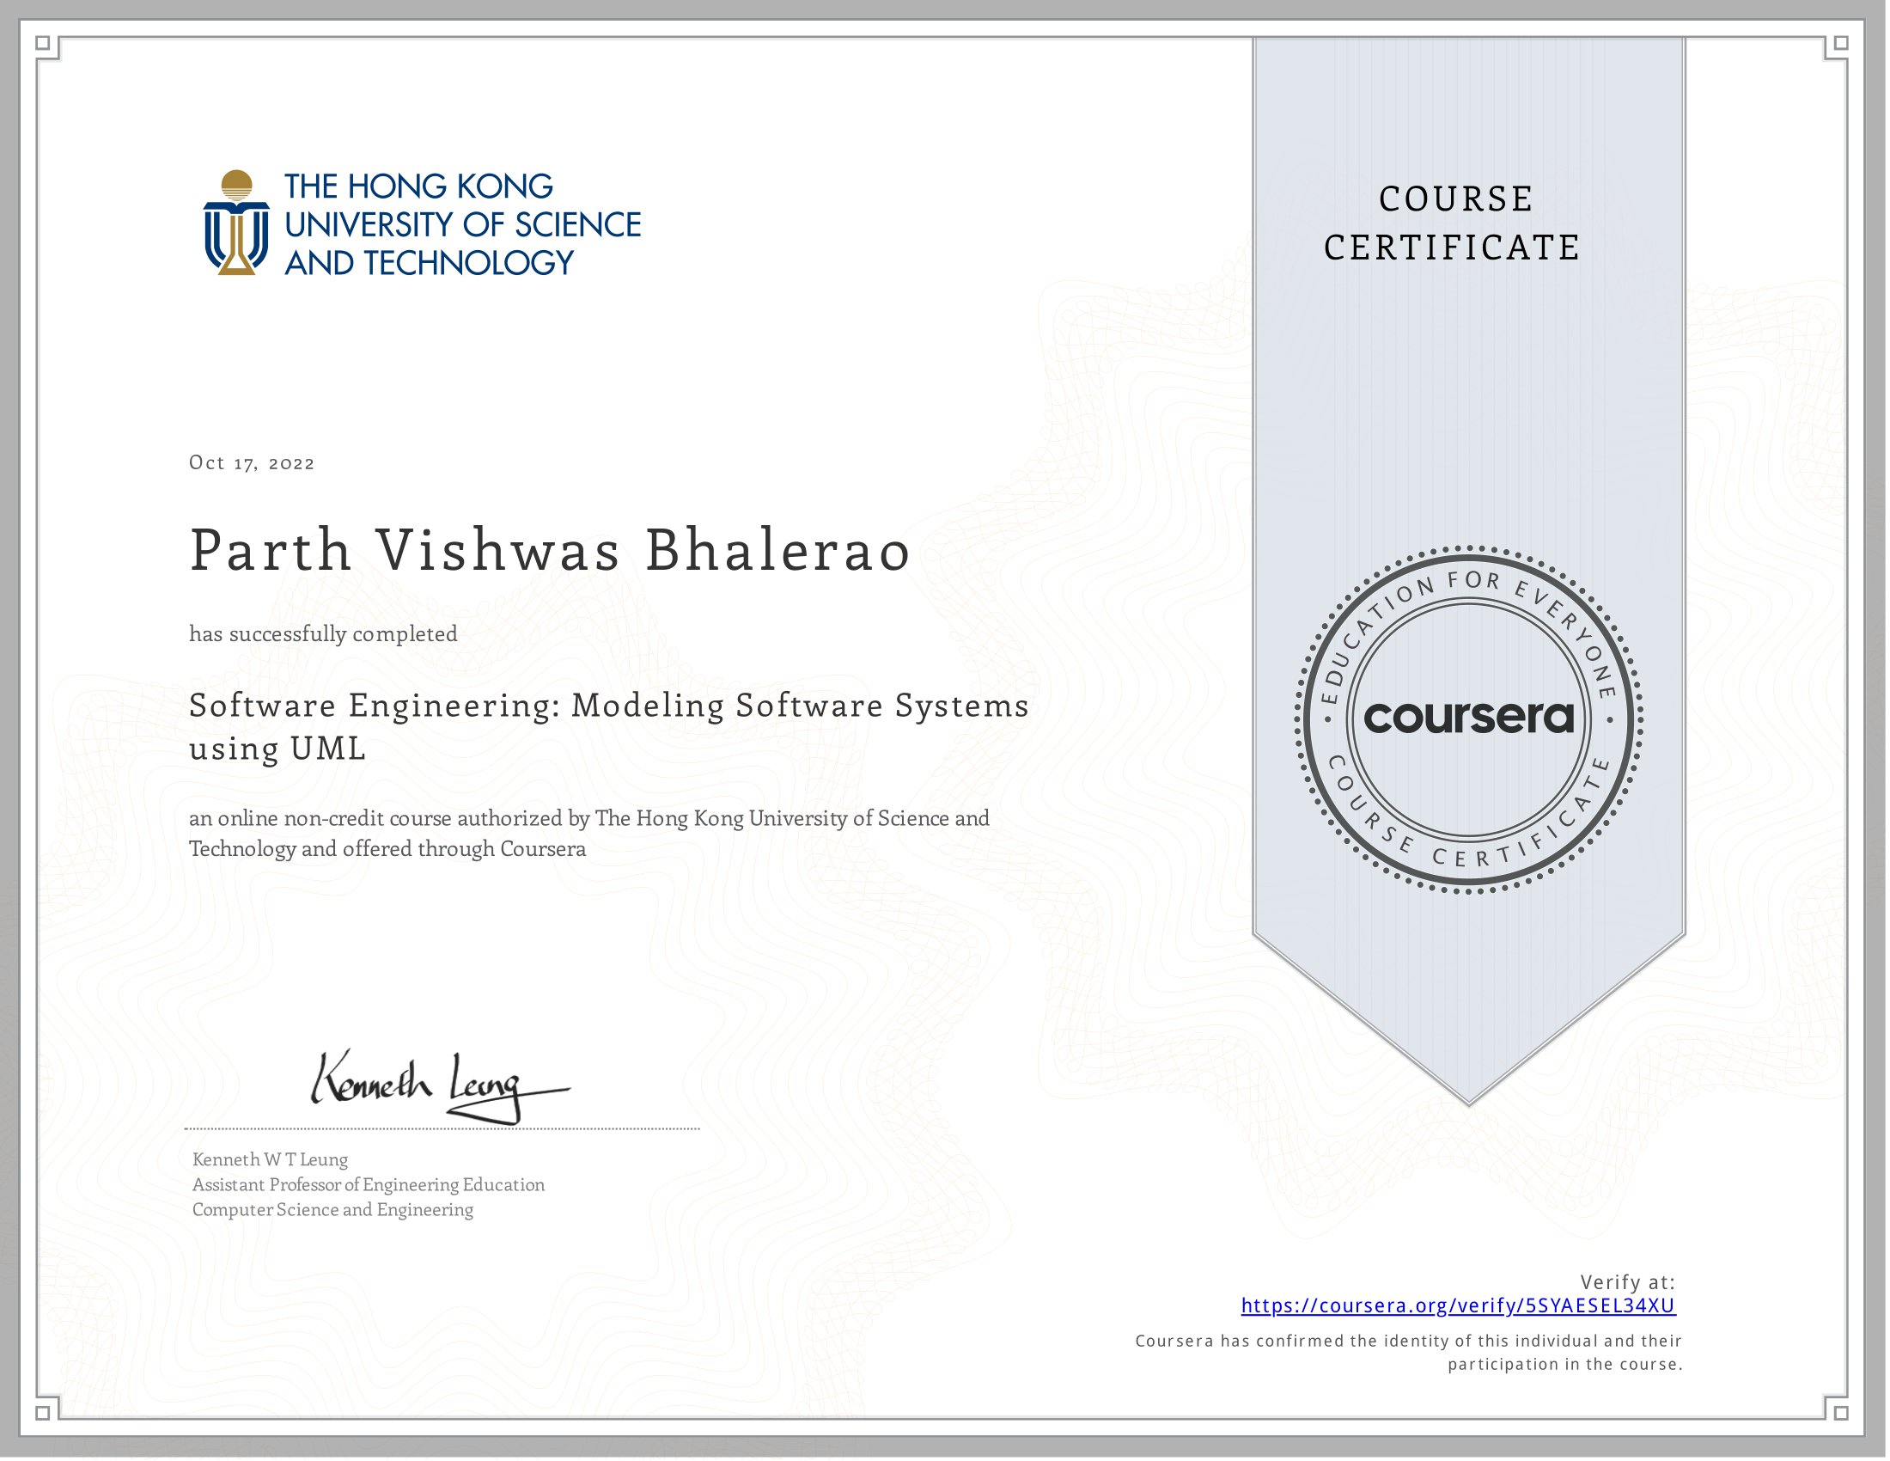The height and width of the screenshot is (1461, 1890).
Task: Click the Assistant Professor of Engineering Education line
Action: [369, 1185]
